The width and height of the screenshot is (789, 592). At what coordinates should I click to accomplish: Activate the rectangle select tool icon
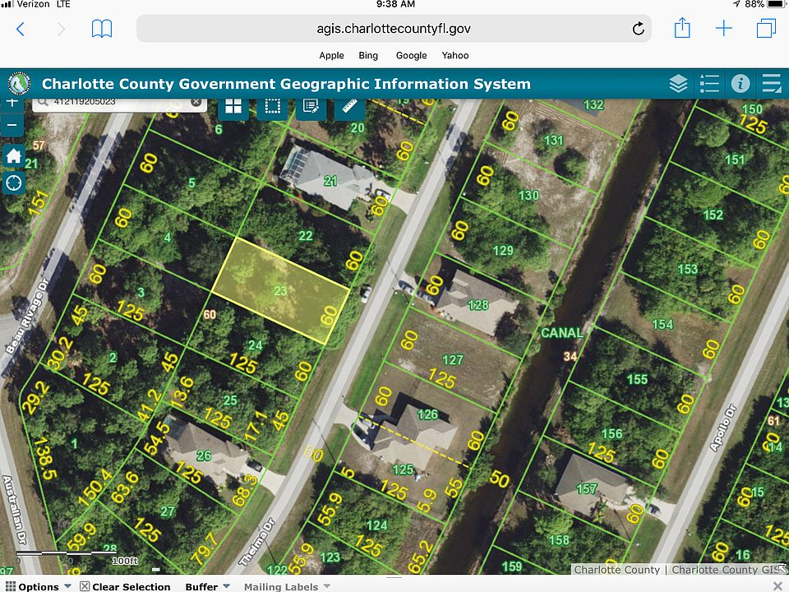tap(272, 107)
